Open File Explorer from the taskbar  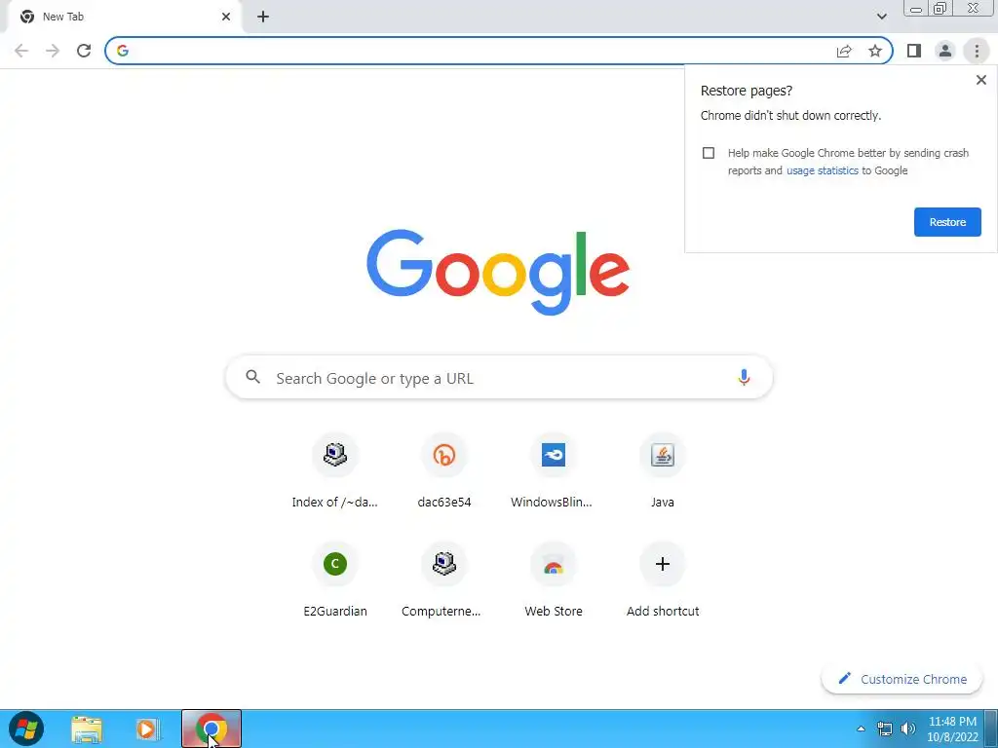coord(87,729)
